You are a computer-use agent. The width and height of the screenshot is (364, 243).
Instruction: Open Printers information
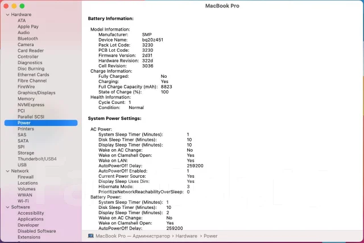tap(26, 129)
